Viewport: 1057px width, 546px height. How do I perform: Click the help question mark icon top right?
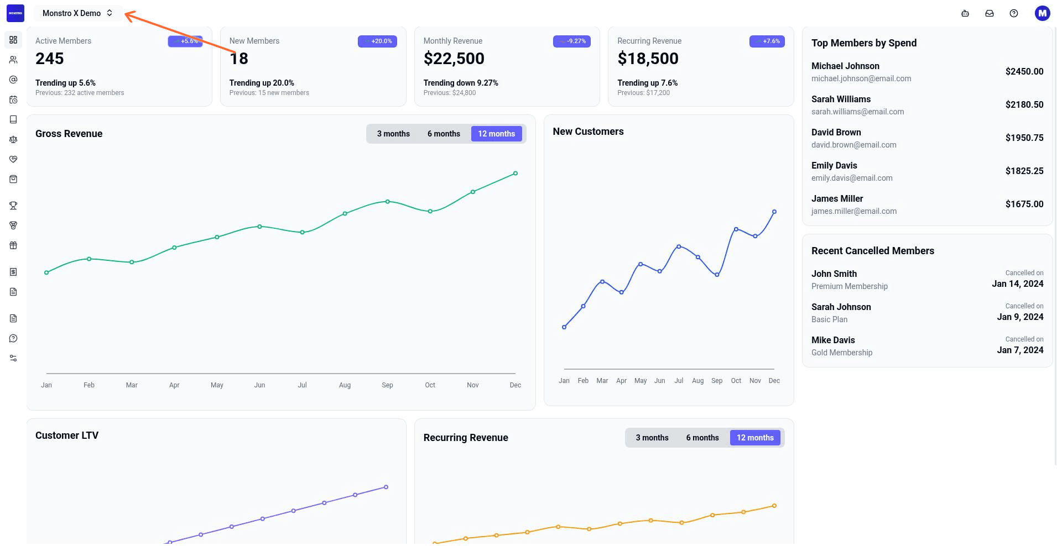click(1014, 13)
